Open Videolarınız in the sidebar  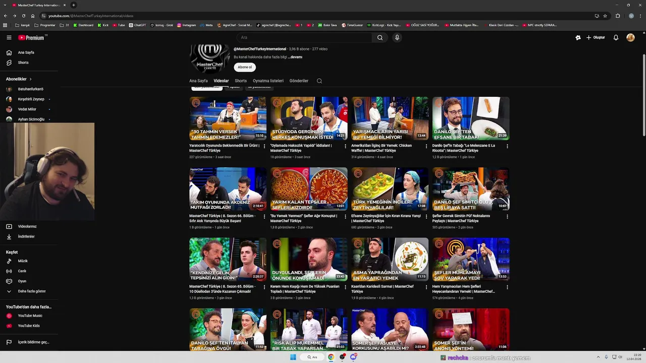click(27, 226)
